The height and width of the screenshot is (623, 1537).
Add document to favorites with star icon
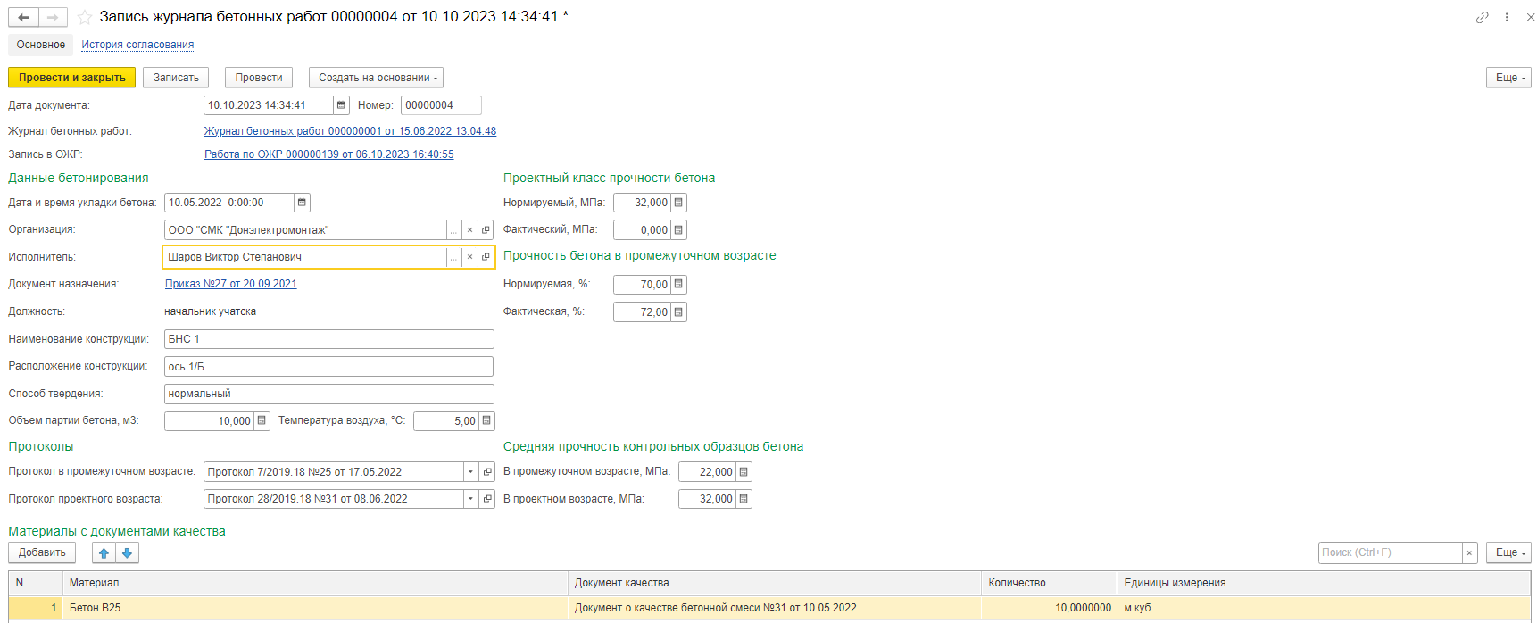point(85,17)
